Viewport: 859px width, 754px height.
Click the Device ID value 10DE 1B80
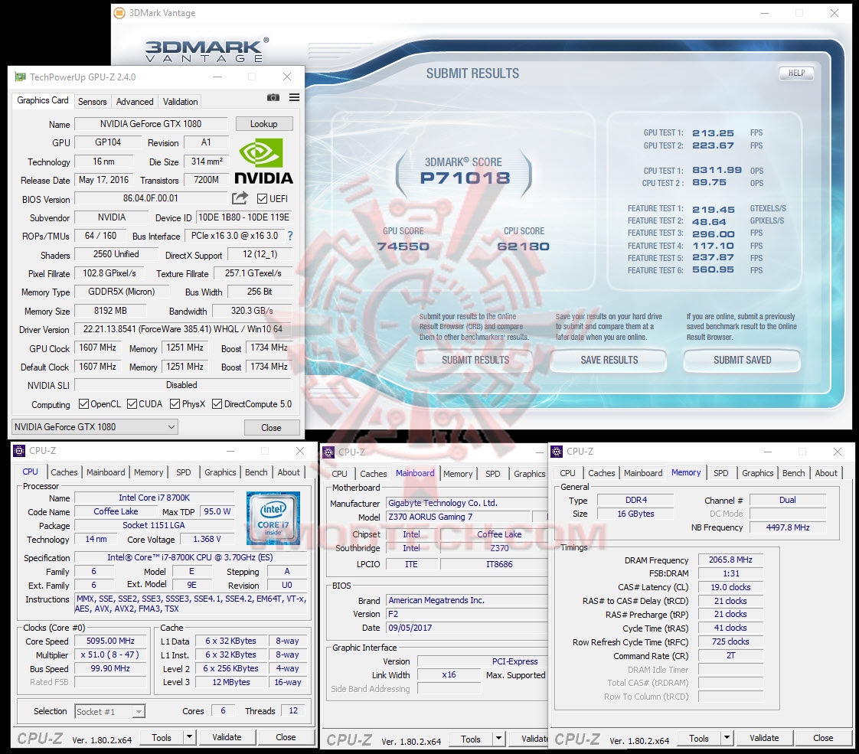[x=243, y=217]
